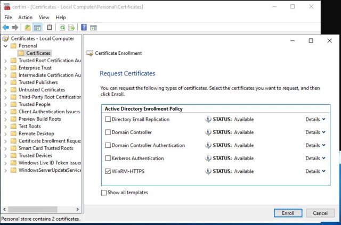
Task: Click the Trusted Publishers folder icon
Action: point(13,82)
